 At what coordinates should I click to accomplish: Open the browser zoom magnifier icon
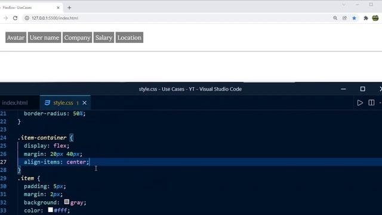click(x=335, y=18)
